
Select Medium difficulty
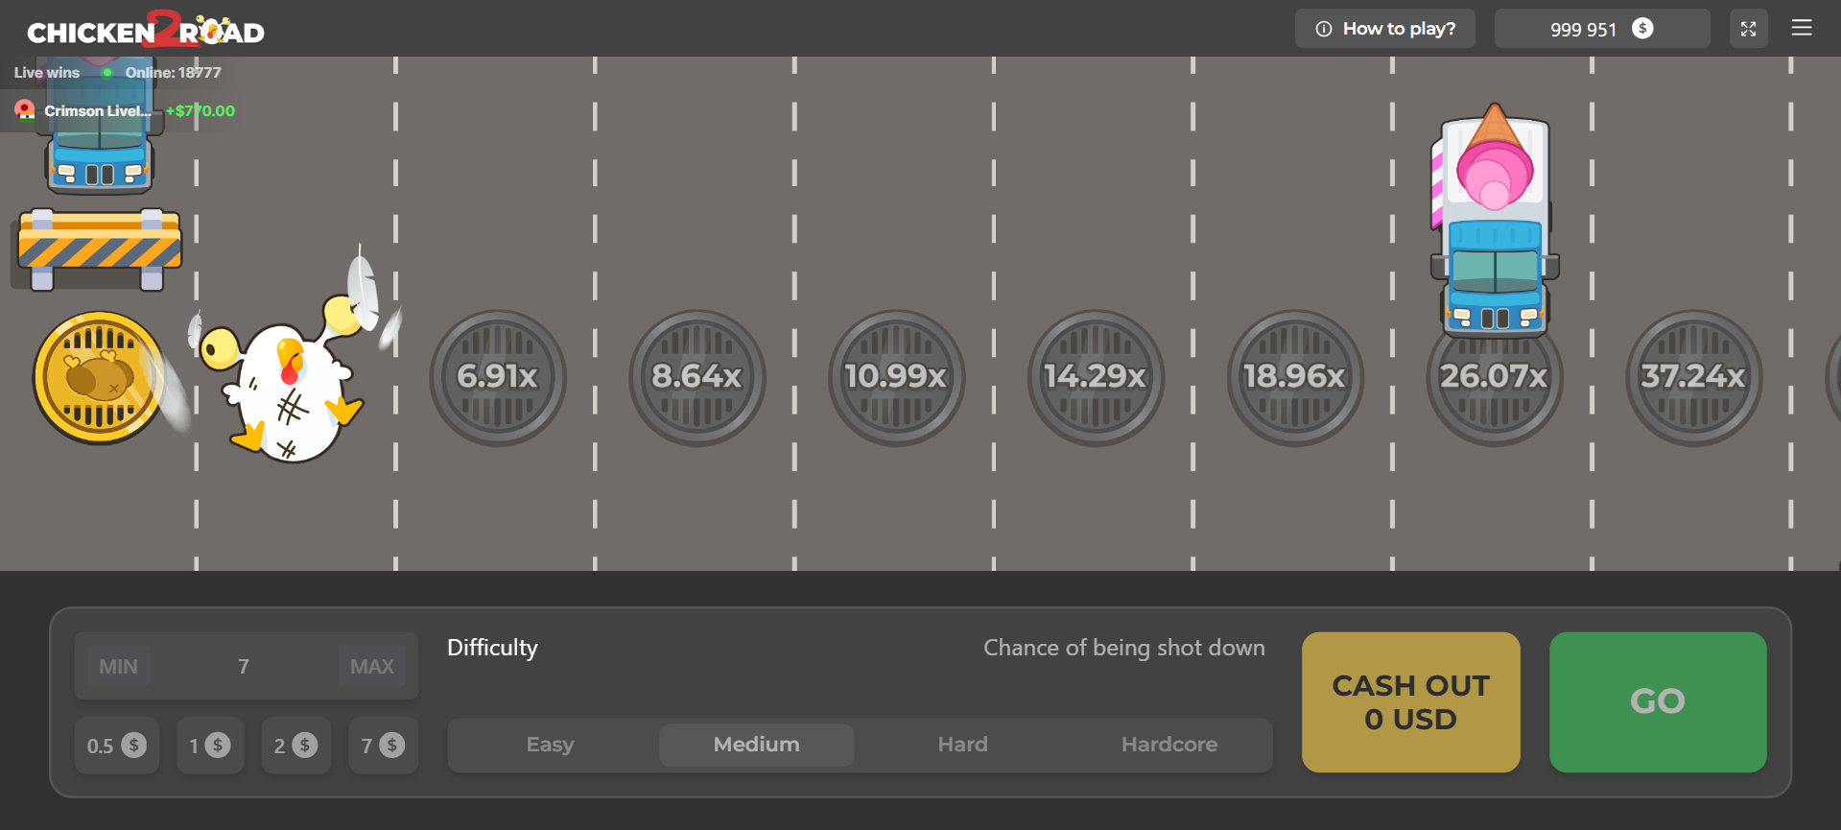point(756,745)
